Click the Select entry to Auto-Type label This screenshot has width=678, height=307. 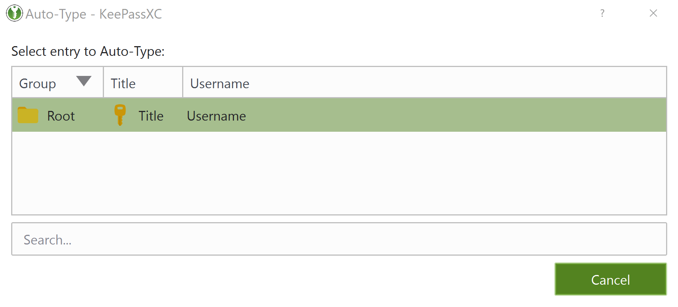[88, 51]
